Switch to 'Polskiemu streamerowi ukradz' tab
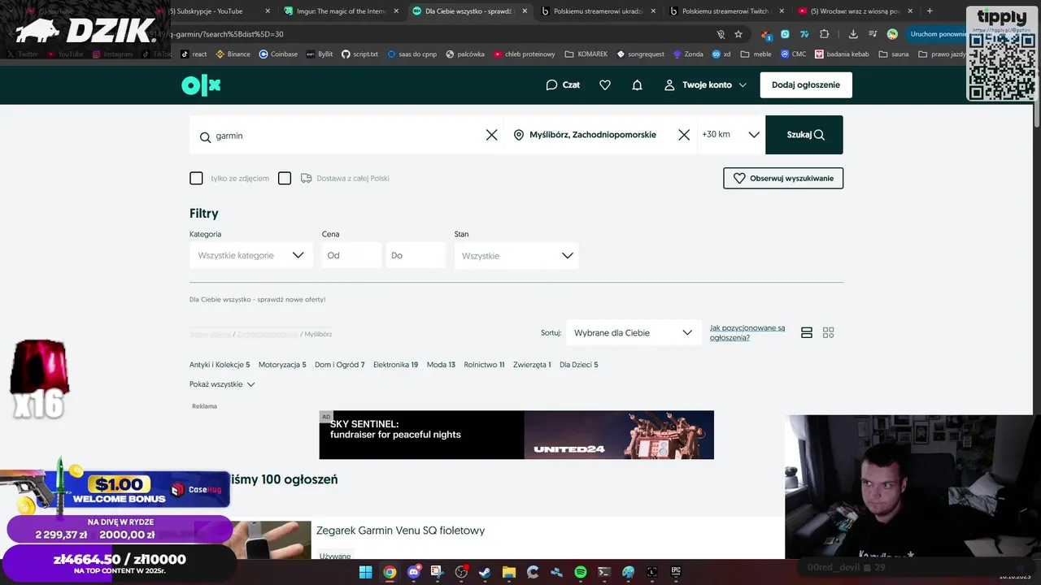The height and width of the screenshot is (585, 1041). point(598,11)
